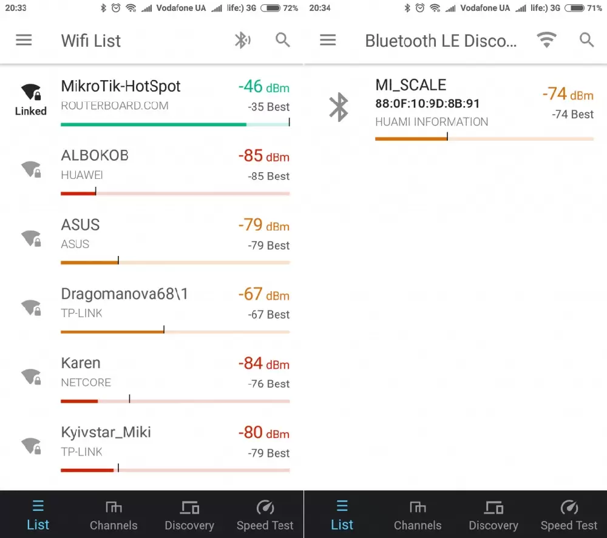Tap search icon in Bluetooth LE Discovery header
607x538 pixels.
click(x=586, y=40)
